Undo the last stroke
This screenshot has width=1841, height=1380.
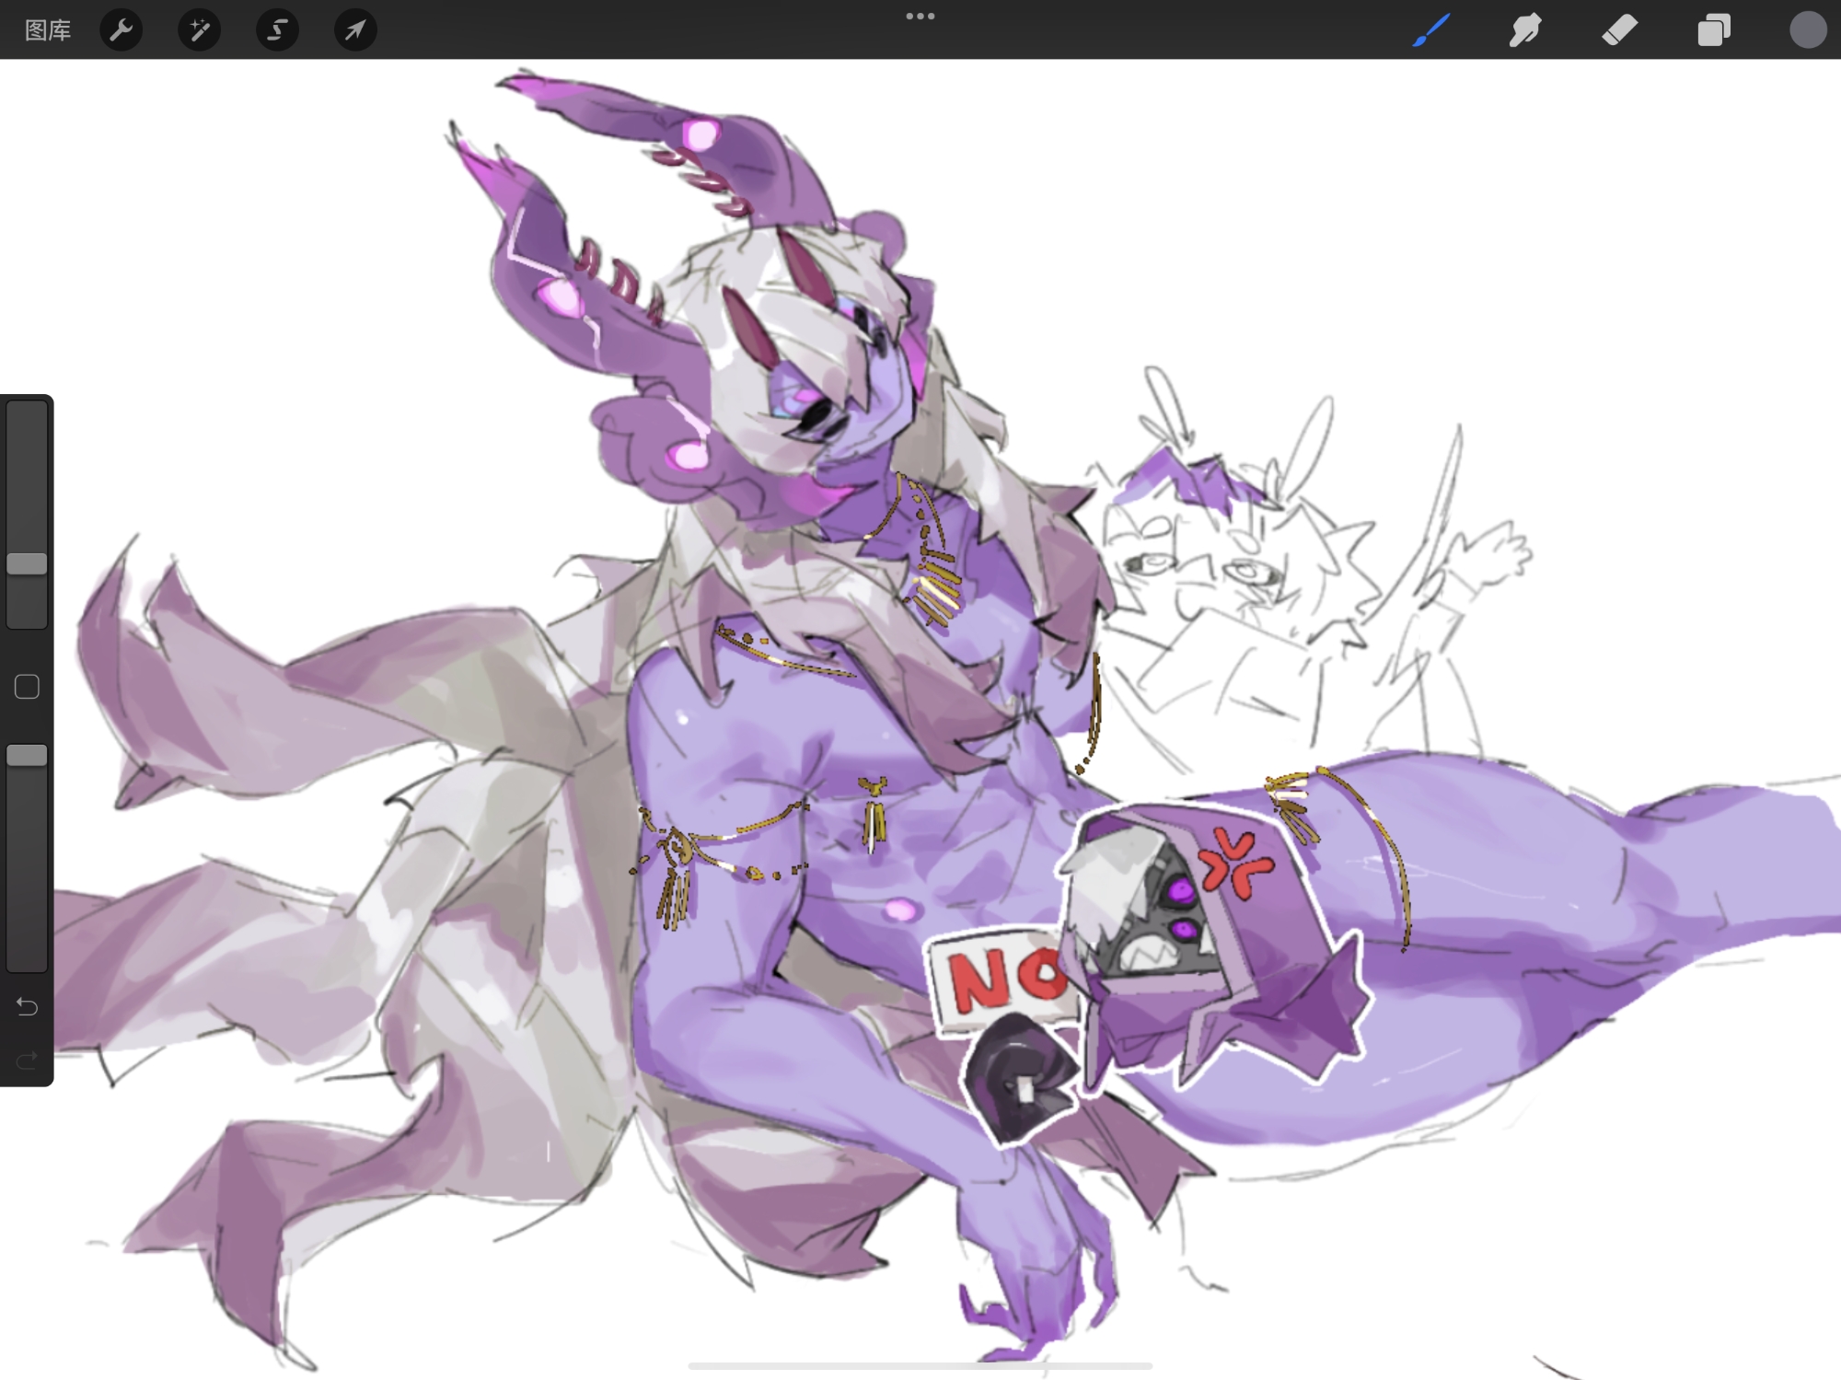point(27,1007)
